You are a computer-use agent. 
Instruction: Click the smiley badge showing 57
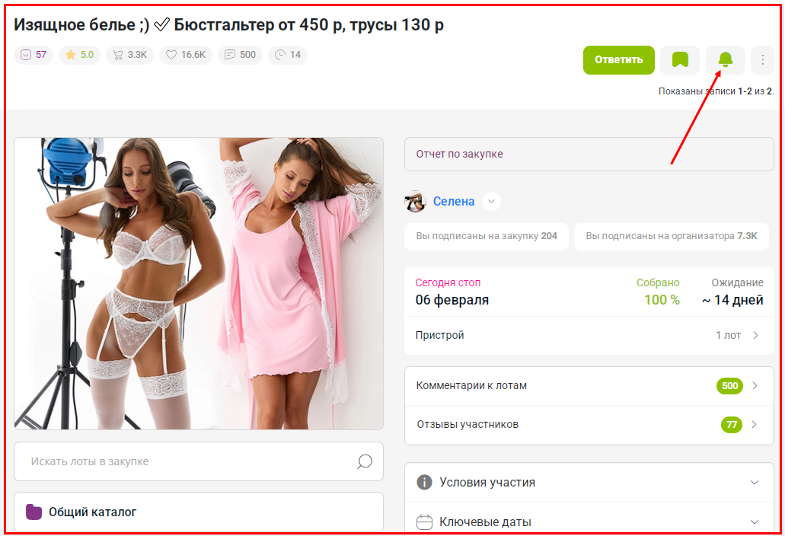[x=34, y=55]
